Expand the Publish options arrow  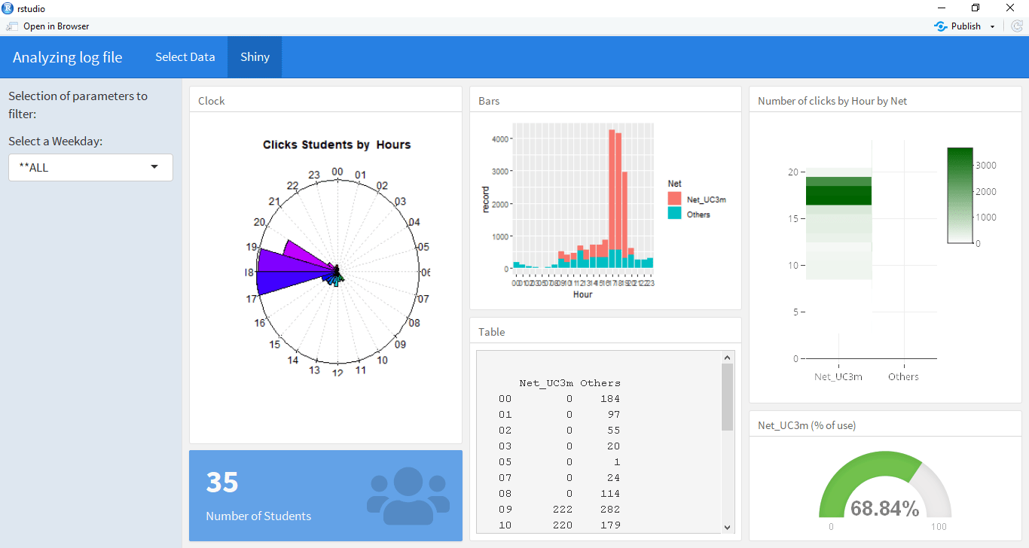[992, 26]
